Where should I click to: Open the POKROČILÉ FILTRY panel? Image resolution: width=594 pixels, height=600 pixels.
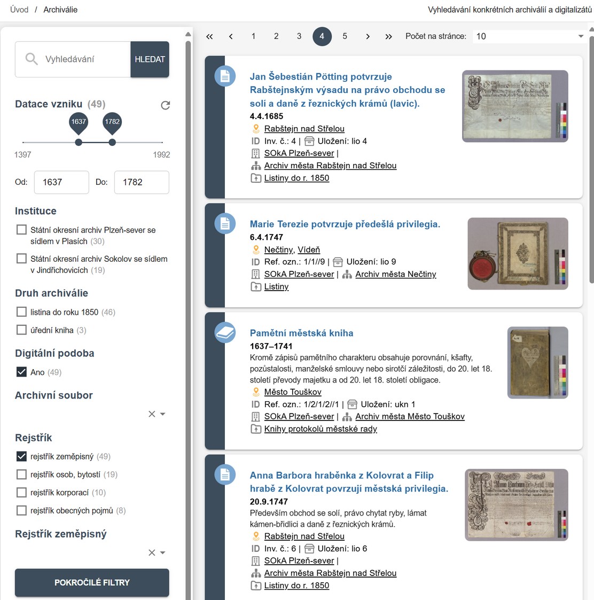click(92, 582)
